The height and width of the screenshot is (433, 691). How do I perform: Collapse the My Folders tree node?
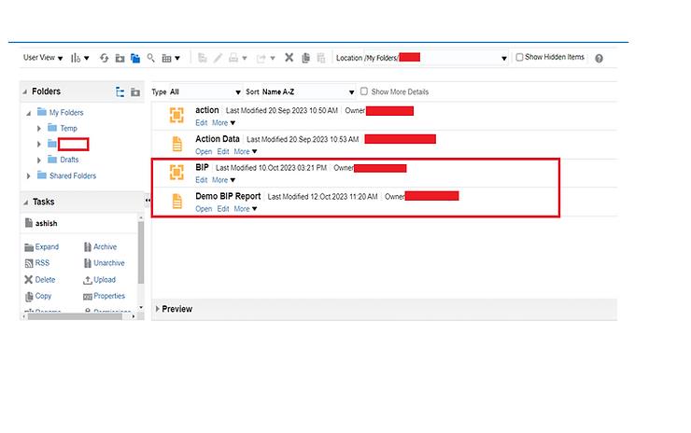pyautogui.click(x=29, y=113)
